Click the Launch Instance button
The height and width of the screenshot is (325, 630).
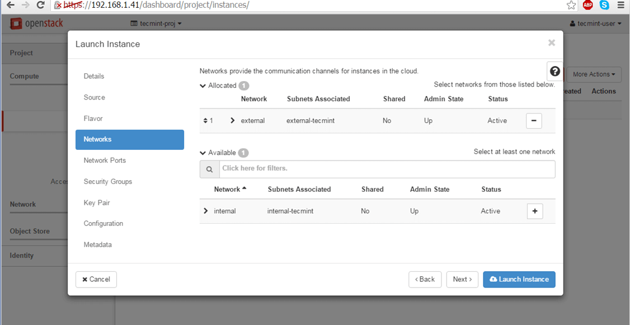point(519,280)
